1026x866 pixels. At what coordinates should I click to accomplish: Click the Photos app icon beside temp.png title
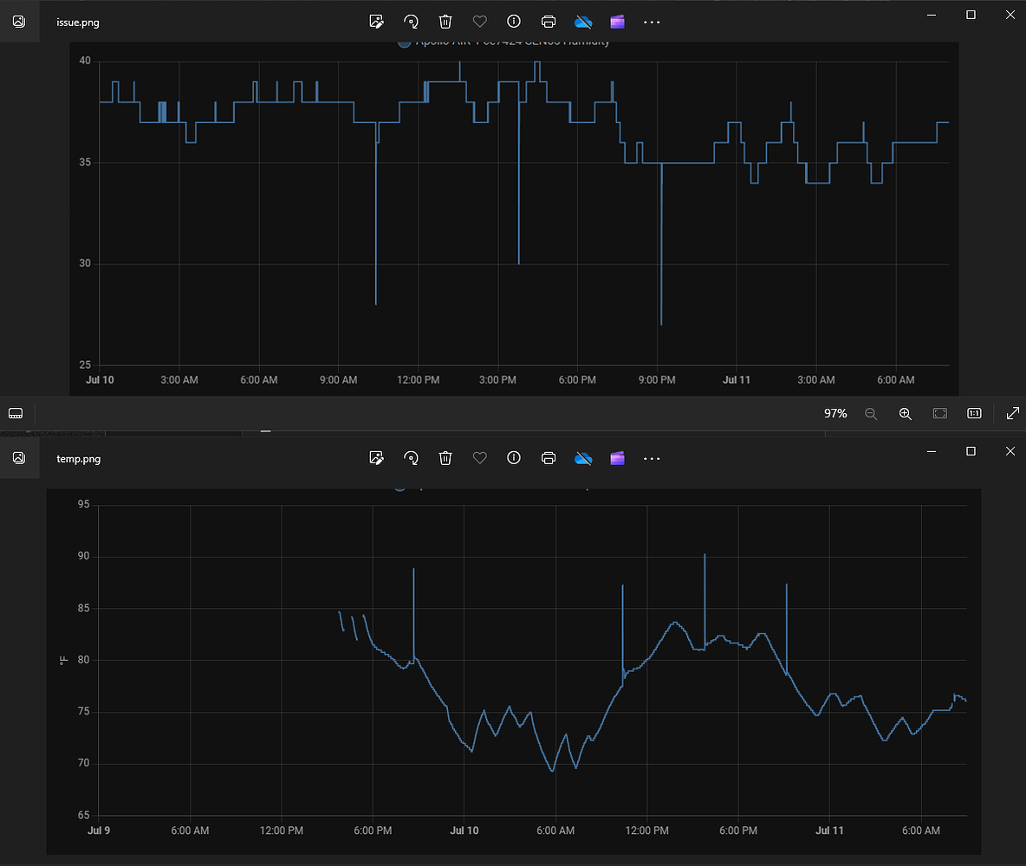(19, 458)
